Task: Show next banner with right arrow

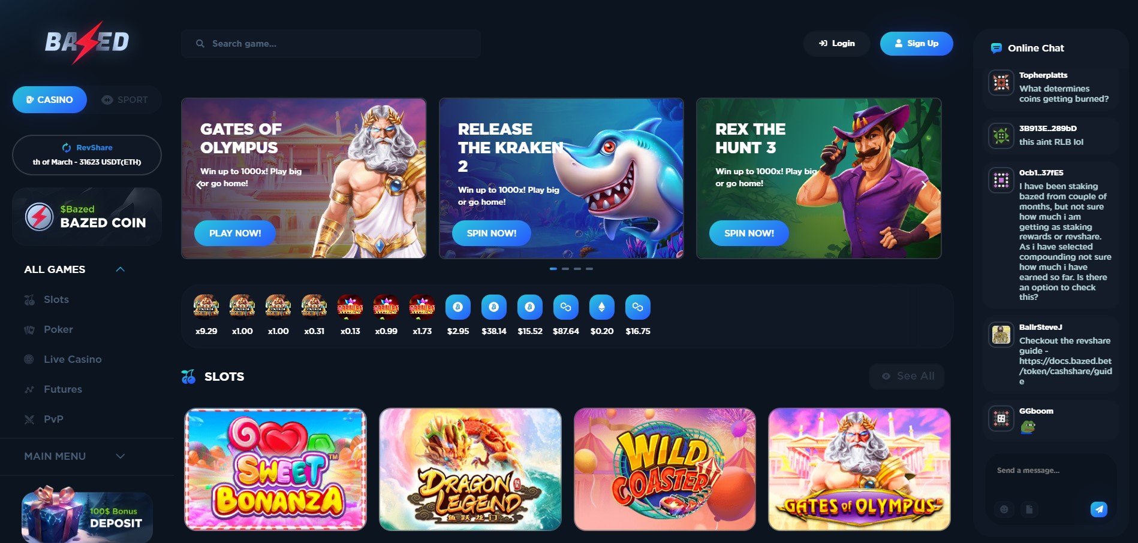Action: [x=924, y=185]
